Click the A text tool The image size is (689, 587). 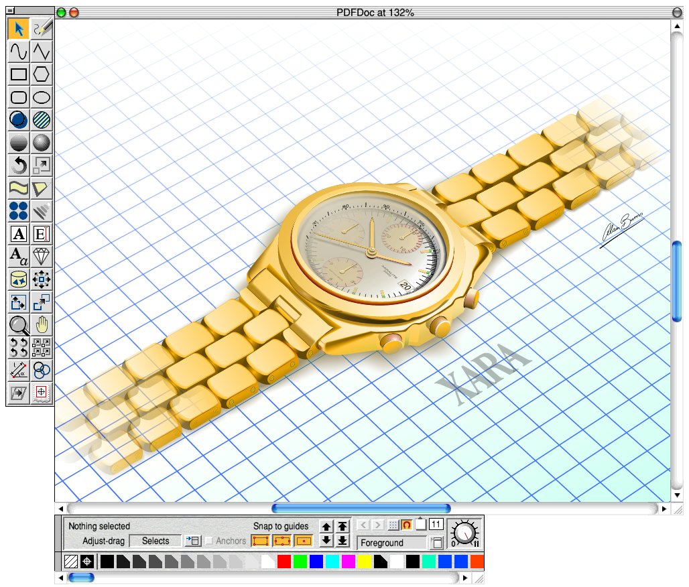point(19,234)
